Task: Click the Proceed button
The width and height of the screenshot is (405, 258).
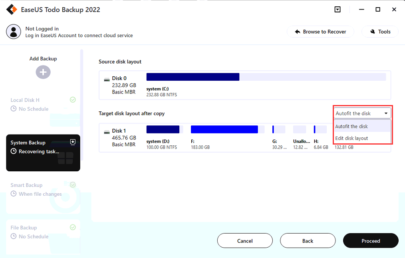Action: coord(371,241)
